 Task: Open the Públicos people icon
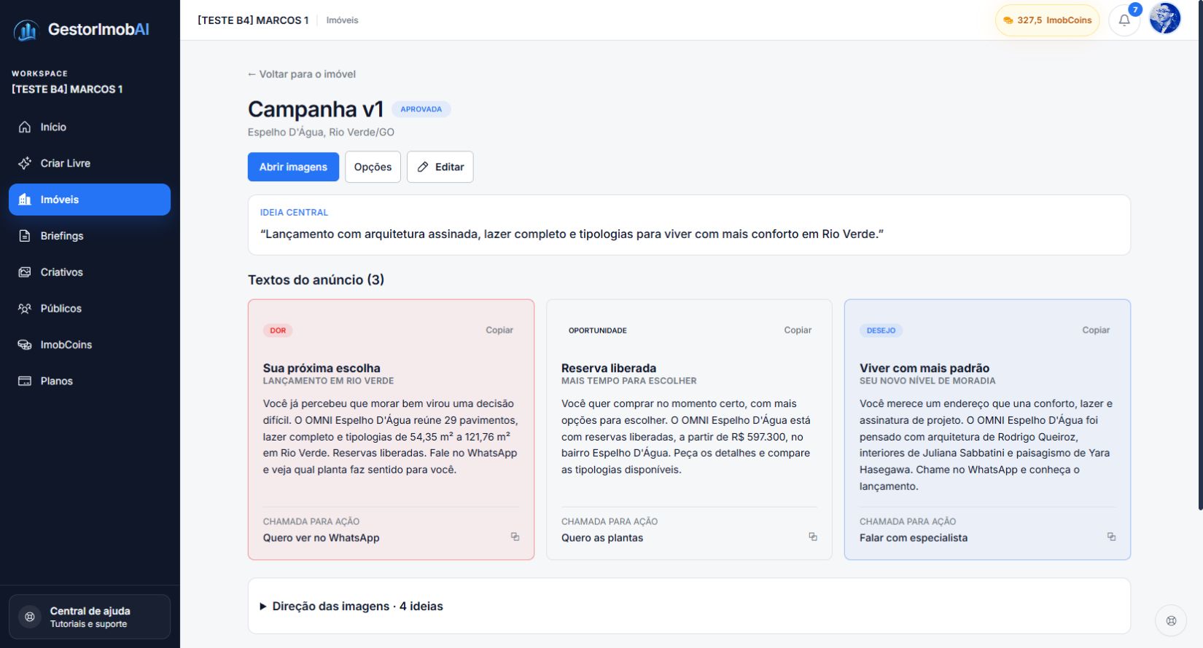(25, 309)
